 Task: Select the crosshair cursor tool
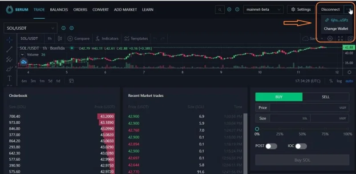[x=9, y=40]
